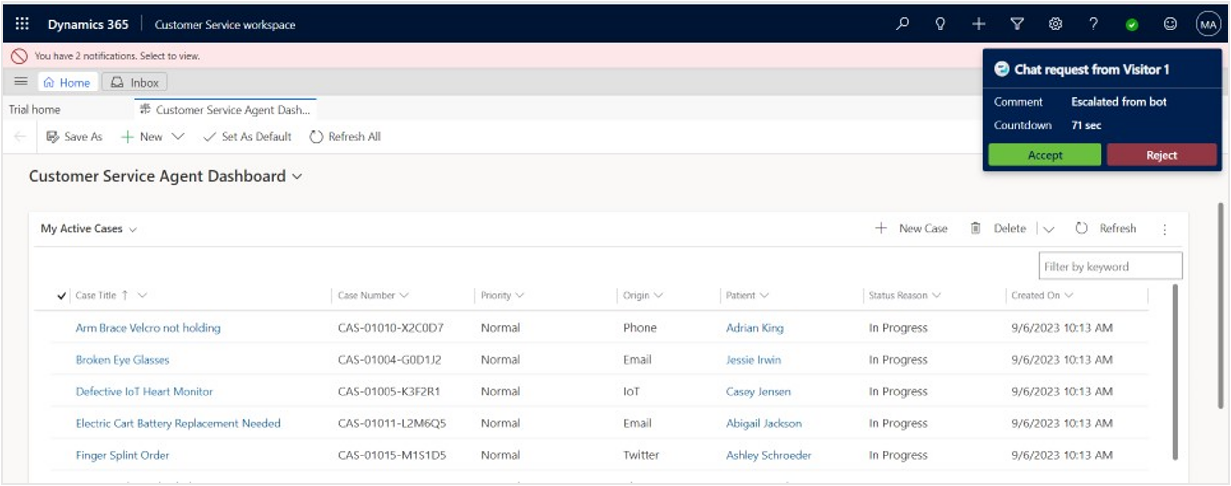Click the Delete case button
This screenshot has height=486, width=1231.
tap(998, 228)
